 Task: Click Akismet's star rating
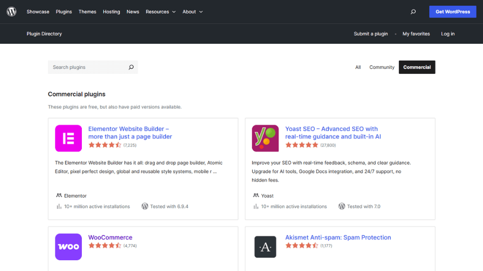302,245
